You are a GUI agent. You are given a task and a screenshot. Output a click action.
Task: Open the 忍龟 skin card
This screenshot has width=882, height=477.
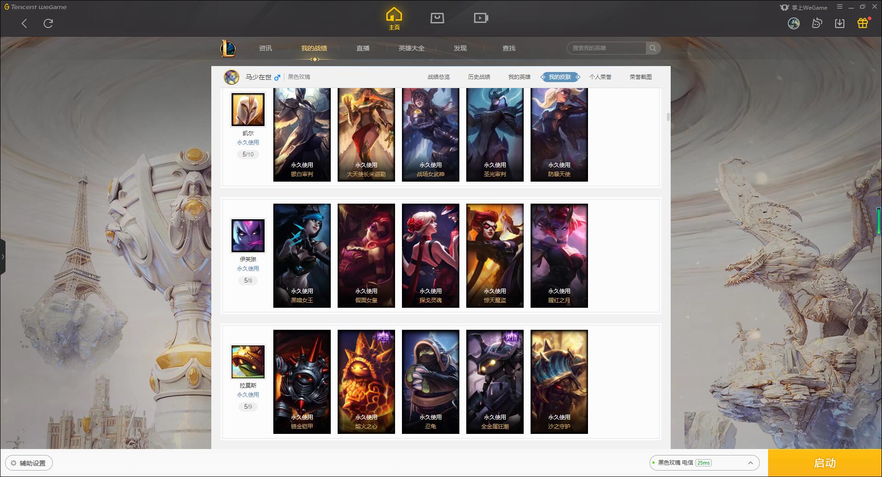(430, 382)
